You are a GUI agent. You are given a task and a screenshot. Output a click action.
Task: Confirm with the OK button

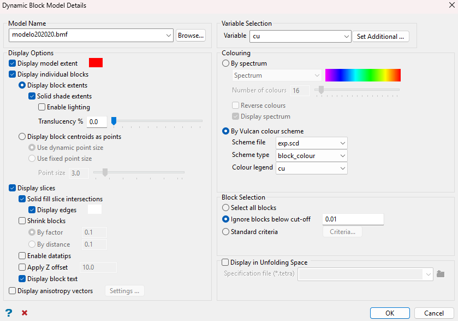click(390, 313)
